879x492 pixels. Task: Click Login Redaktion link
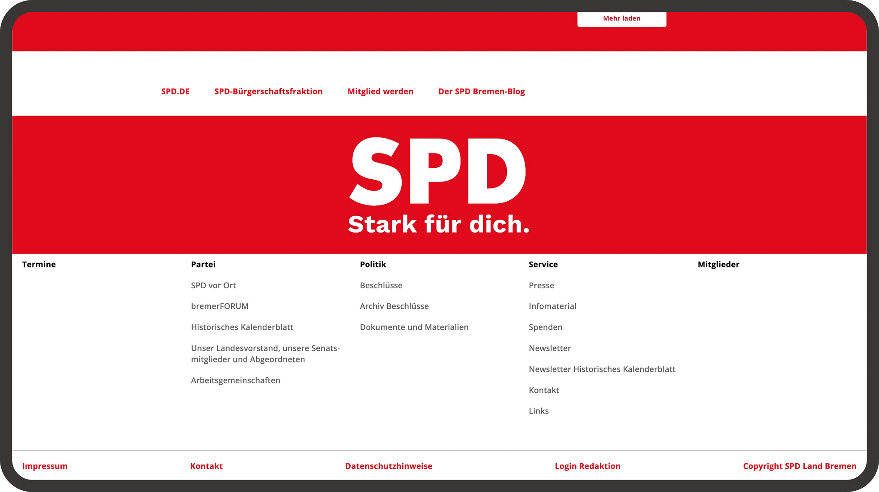click(587, 466)
